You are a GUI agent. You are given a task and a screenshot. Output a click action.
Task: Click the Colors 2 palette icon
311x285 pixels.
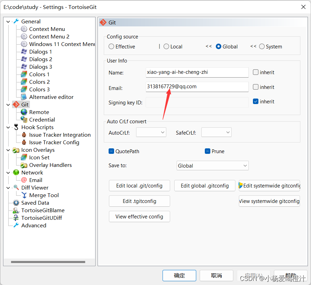tap(24, 82)
